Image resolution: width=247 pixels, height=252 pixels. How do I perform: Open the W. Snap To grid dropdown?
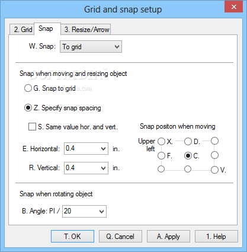pos(91,47)
